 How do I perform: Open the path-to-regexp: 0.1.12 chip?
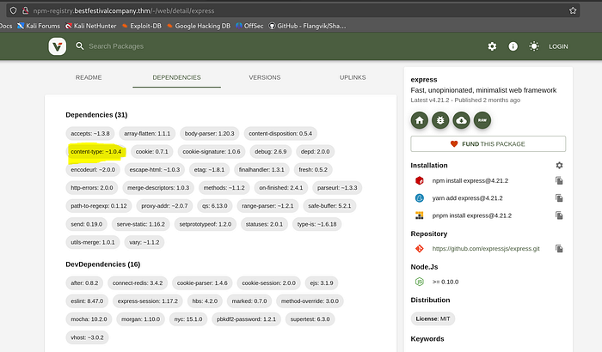pyautogui.click(x=99, y=206)
